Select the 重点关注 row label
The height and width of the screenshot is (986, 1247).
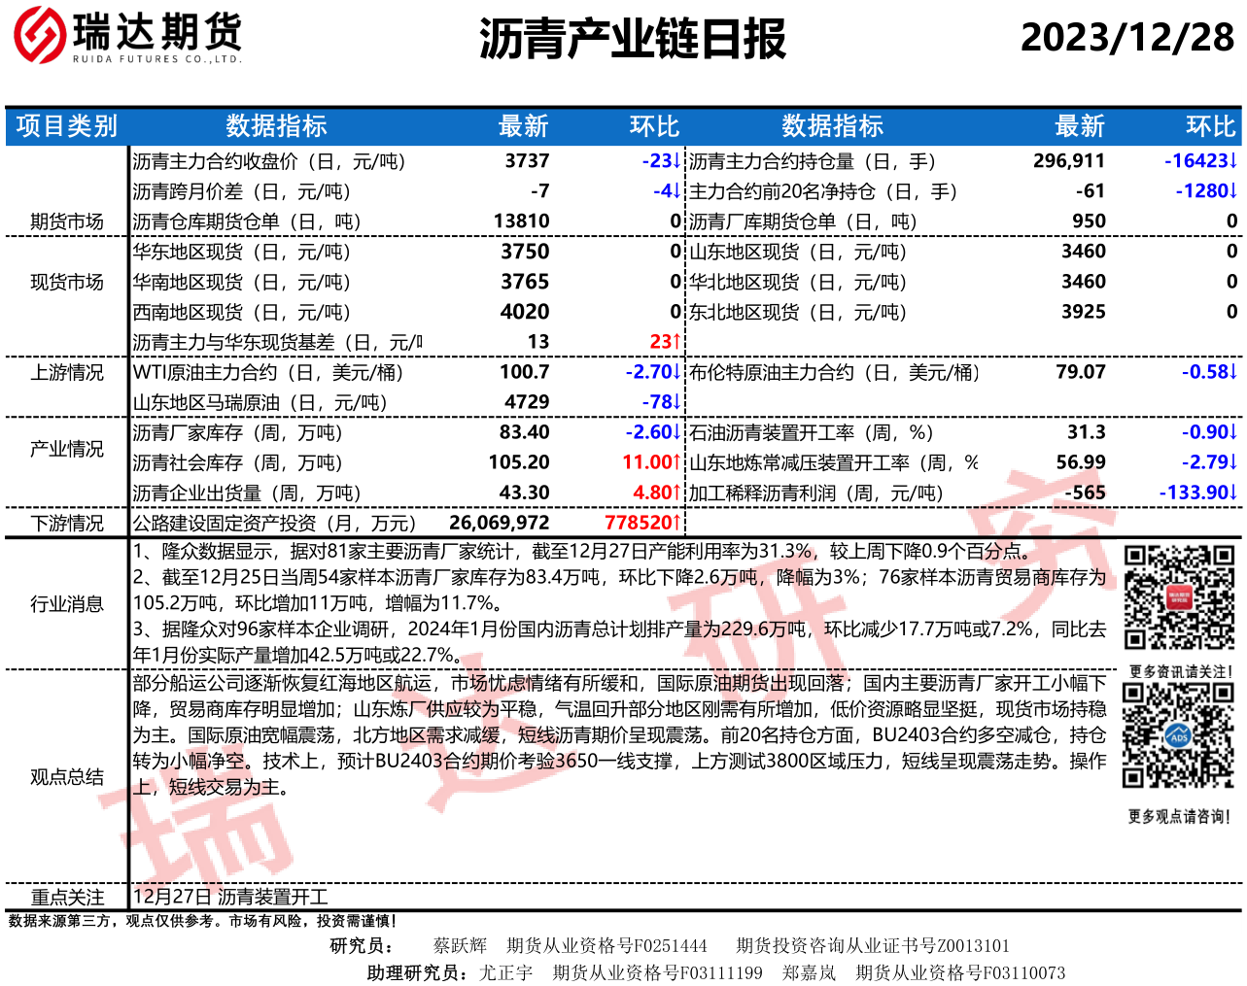[x=66, y=897]
